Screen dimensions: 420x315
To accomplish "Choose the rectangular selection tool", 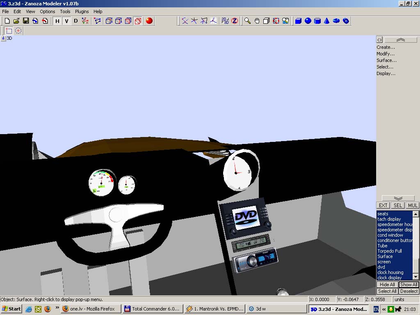I will coord(9,30).
